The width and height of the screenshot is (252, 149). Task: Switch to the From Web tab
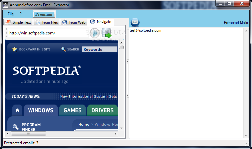(74, 22)
